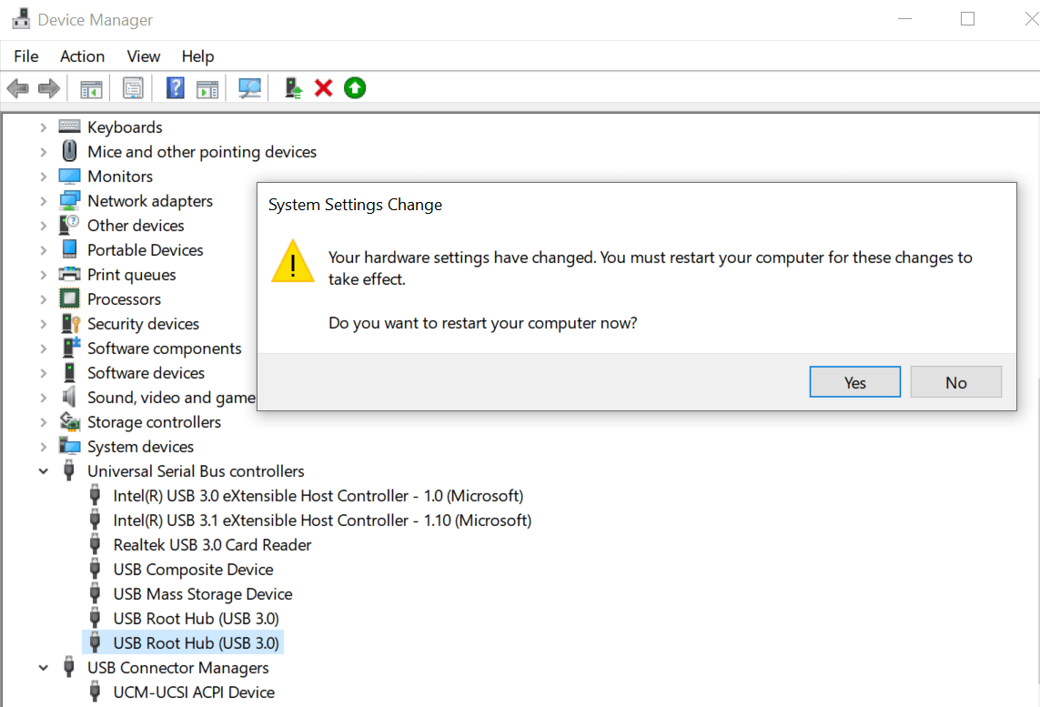Collapse the Universal Serial Bus controllers category
The height and width of the screenshot is (707, 1040).
click(42, 470)
